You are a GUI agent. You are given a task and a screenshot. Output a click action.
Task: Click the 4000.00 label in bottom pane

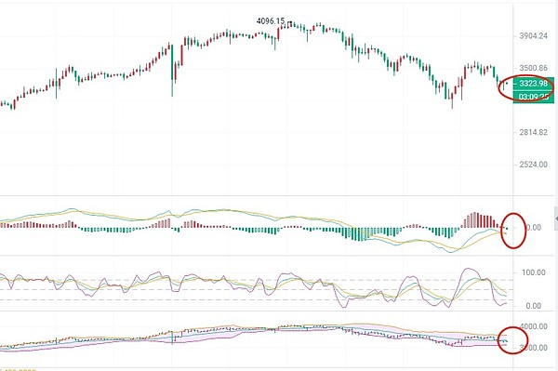point(534,326)
